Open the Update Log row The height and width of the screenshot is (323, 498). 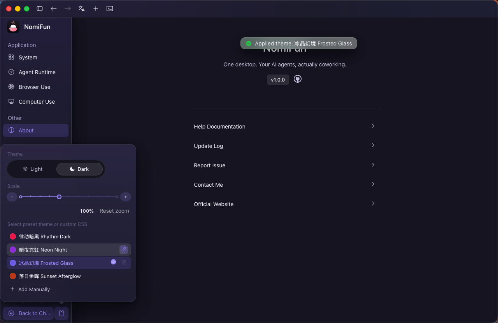tap(285, 146)
